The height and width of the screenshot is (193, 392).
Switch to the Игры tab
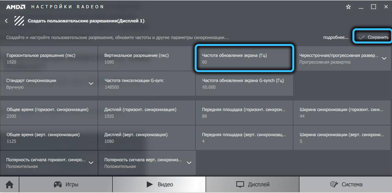click(x=66, y=184)
